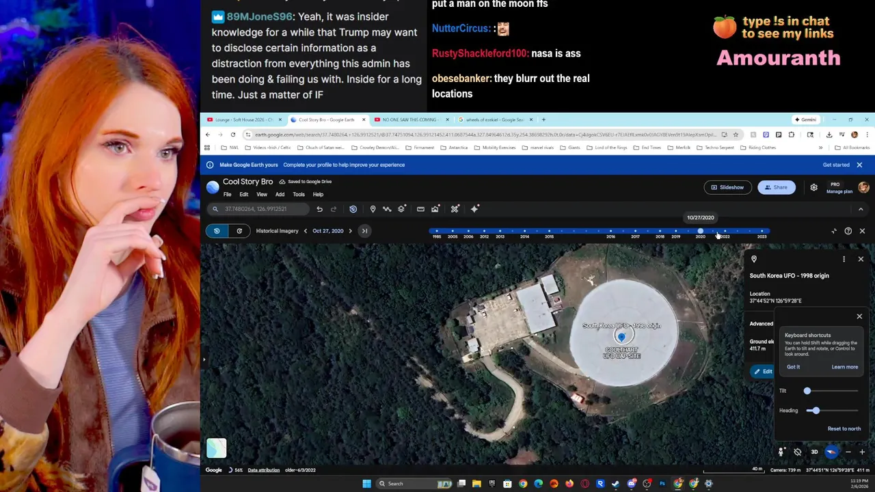
Task: Collapse the toolbar with the chevron up
Action: [861, 209]
